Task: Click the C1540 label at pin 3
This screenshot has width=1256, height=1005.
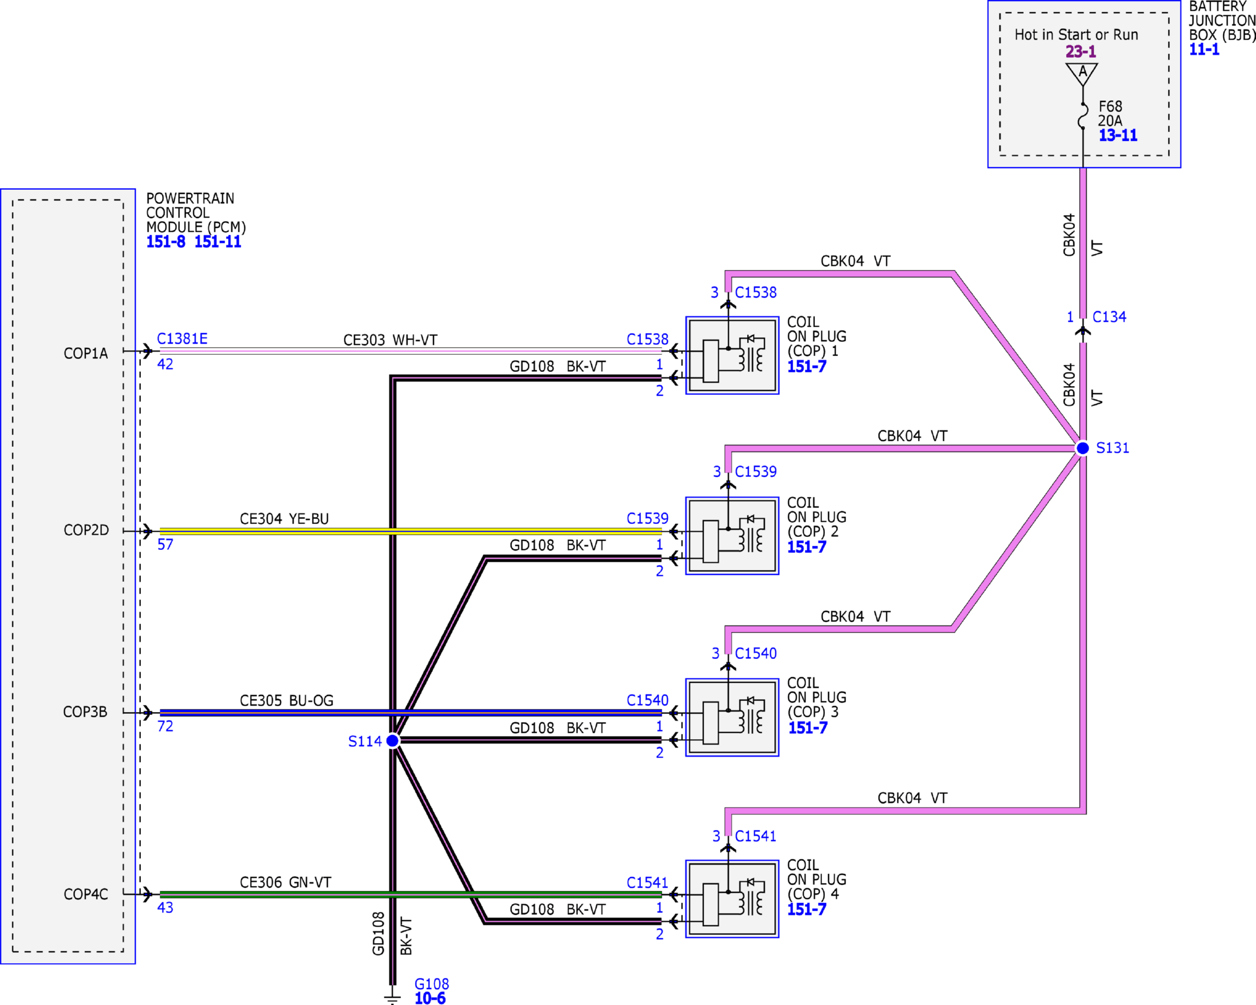Action: point(756,653)
